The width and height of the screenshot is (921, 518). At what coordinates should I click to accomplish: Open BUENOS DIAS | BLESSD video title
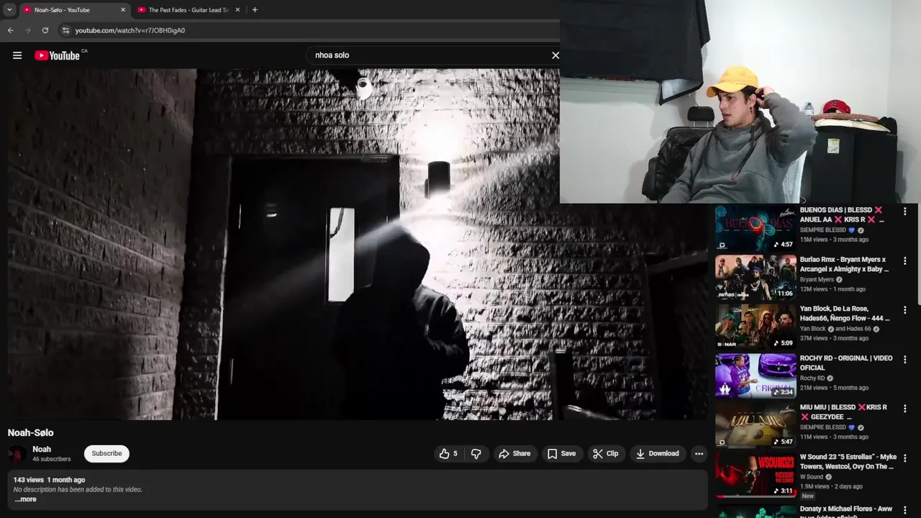pos(843,214)
